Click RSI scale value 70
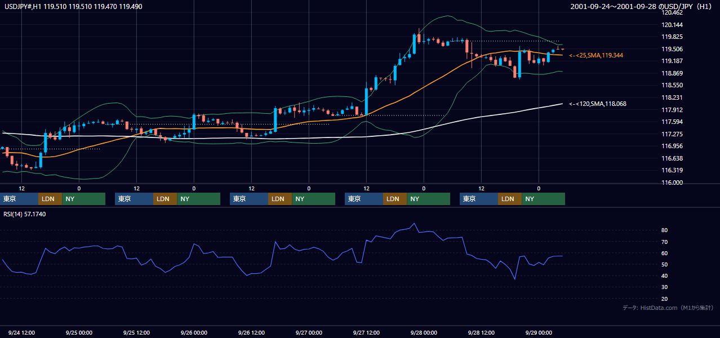The image size is (720, 338). point(665,242)
